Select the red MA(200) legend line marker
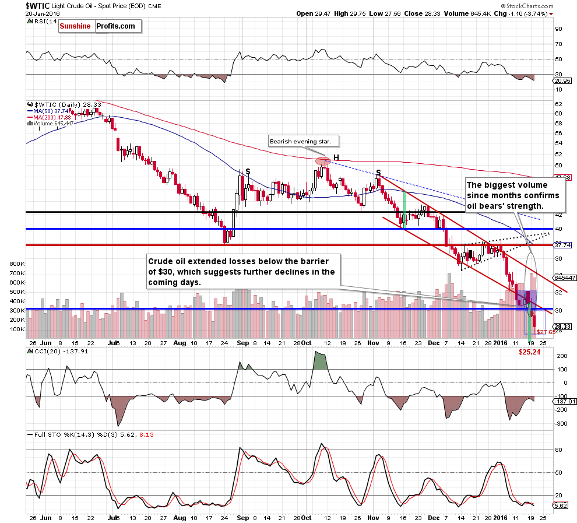 pyautogui.click(x=30, y=118)
